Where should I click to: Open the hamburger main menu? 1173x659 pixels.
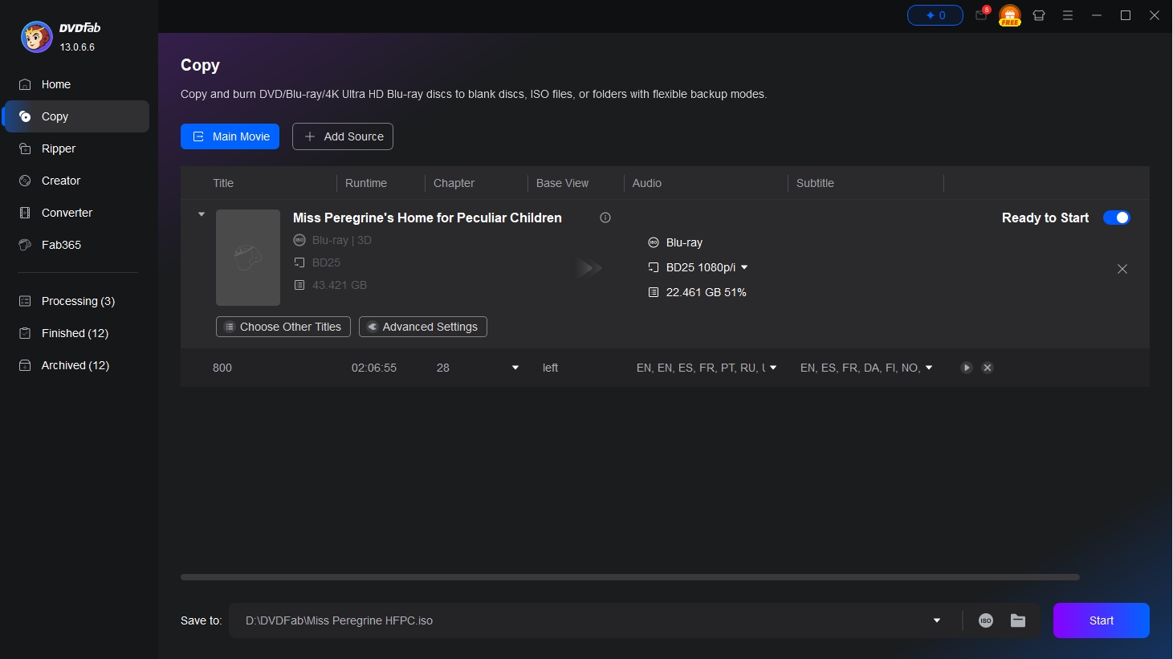[x=1068, y=15]
